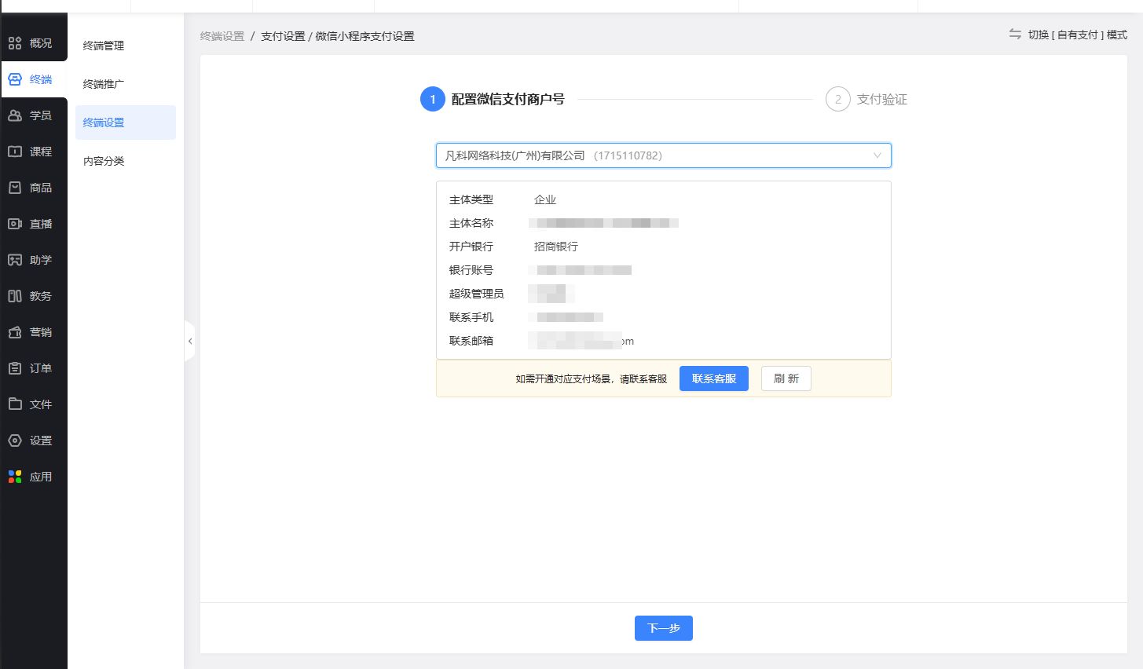Select 终端管理 menu item
This screenshot has width=1143, height=669.
pyautogui.click(x=104, y=46)
